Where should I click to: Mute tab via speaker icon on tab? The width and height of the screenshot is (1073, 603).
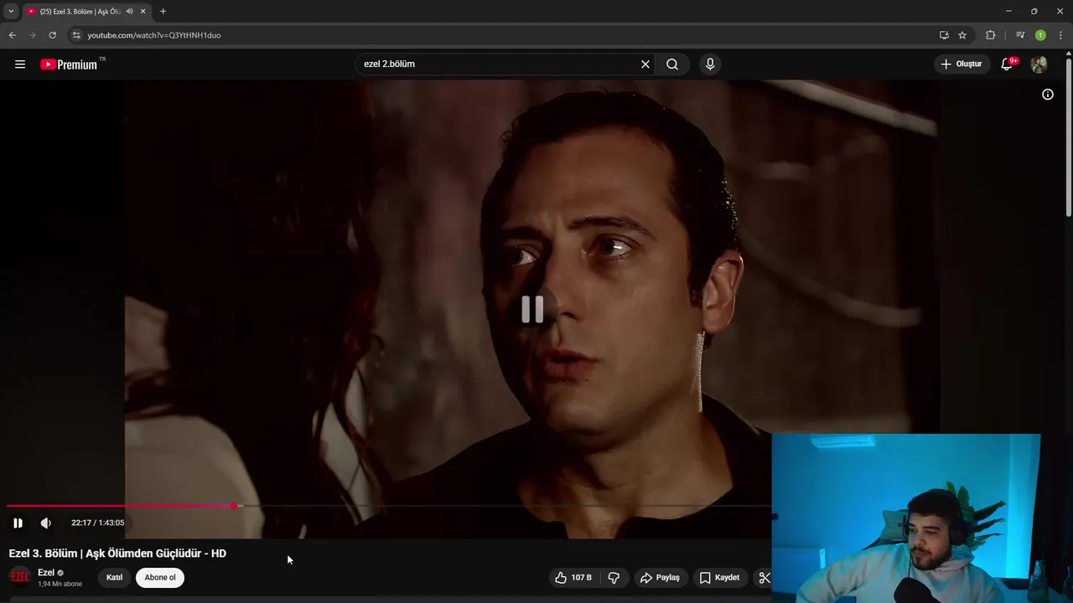coord(129,12)
